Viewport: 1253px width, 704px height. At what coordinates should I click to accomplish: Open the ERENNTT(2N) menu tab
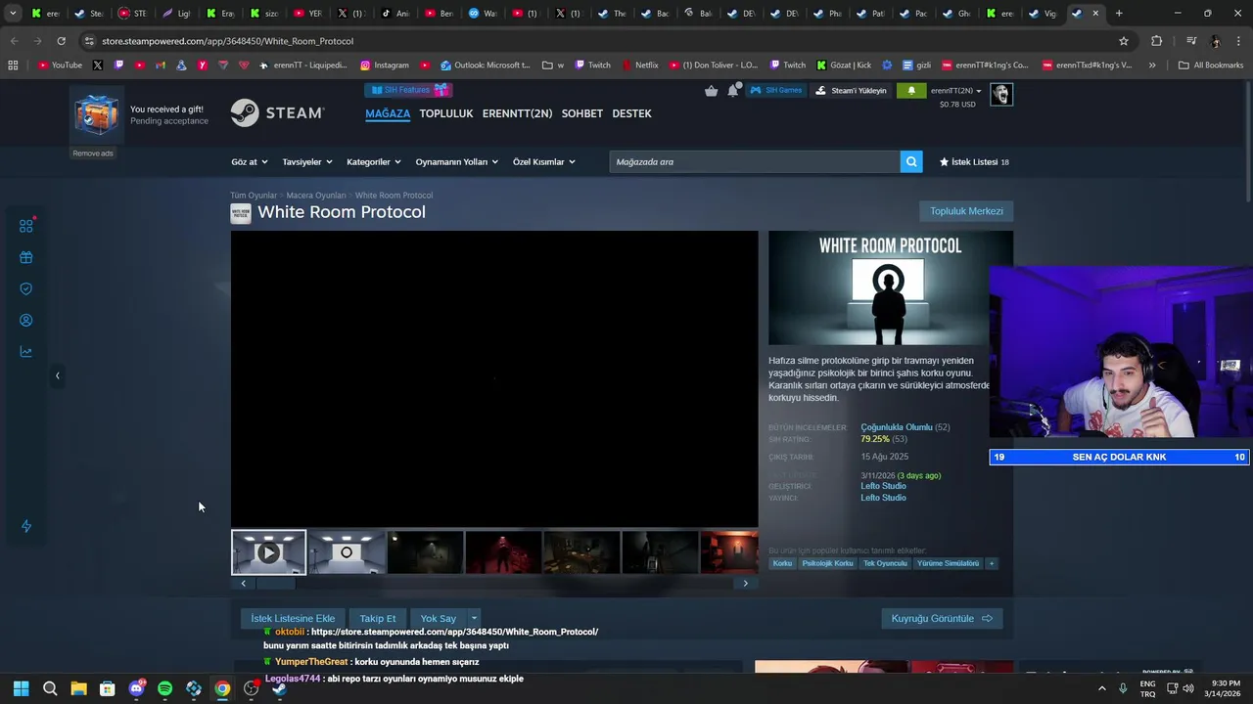(x=517, y=113)
